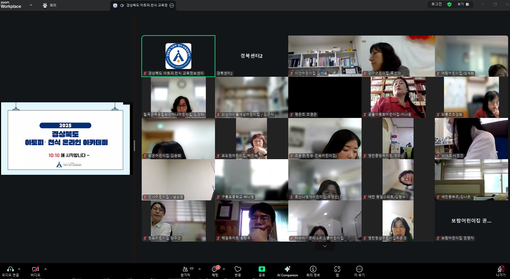Screen dimensions: 510x279
Task: Click the 로그인 (sign in) button
Action: 436,4
